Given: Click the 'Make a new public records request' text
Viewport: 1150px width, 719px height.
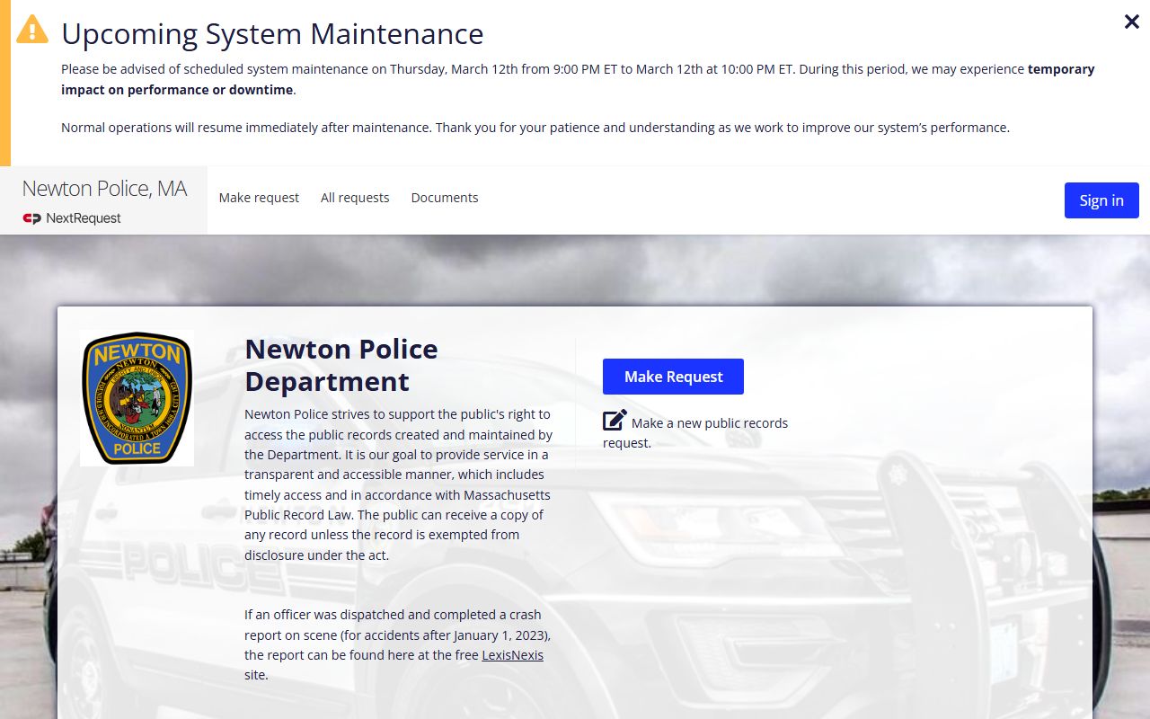Looking at the screenshot, I should pyautogui.click(x=695, y=433).
